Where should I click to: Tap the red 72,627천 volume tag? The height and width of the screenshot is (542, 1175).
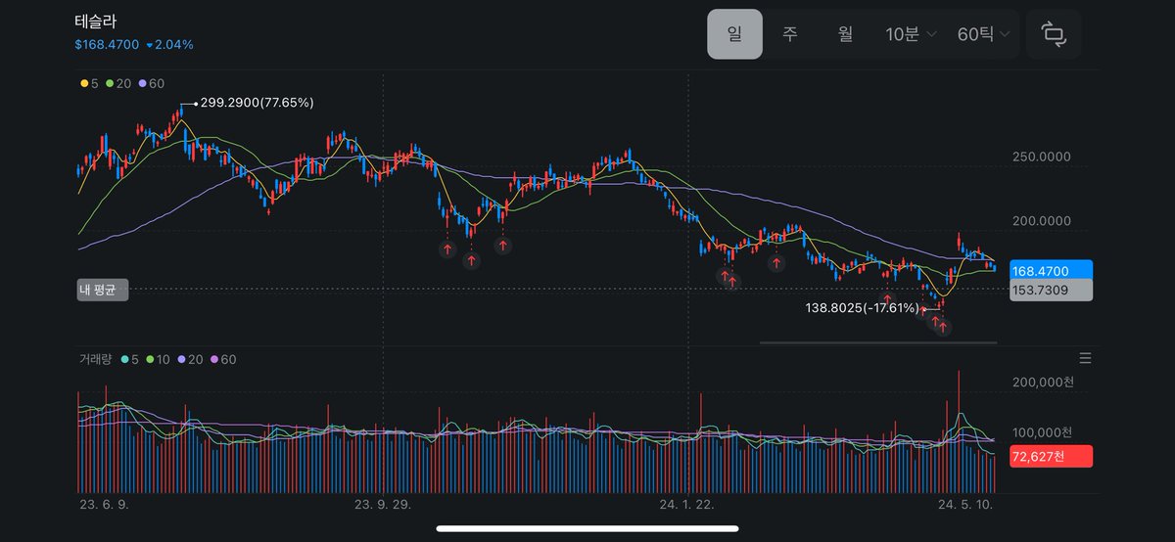(1053, 455)
